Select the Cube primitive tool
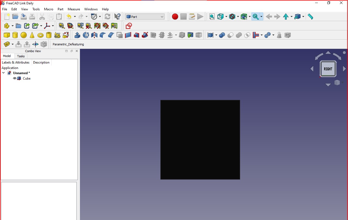Image resolution: width=348 pixels, height=220 pixels. click(x=7, y=35)
